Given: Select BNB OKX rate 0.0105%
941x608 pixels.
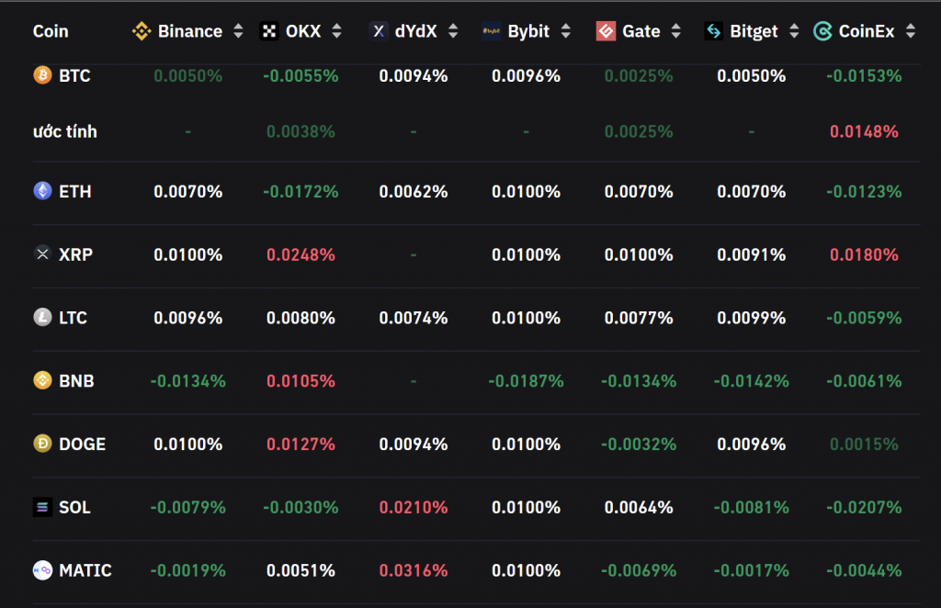Looking at the screenshot, I should tap(300, 381).
